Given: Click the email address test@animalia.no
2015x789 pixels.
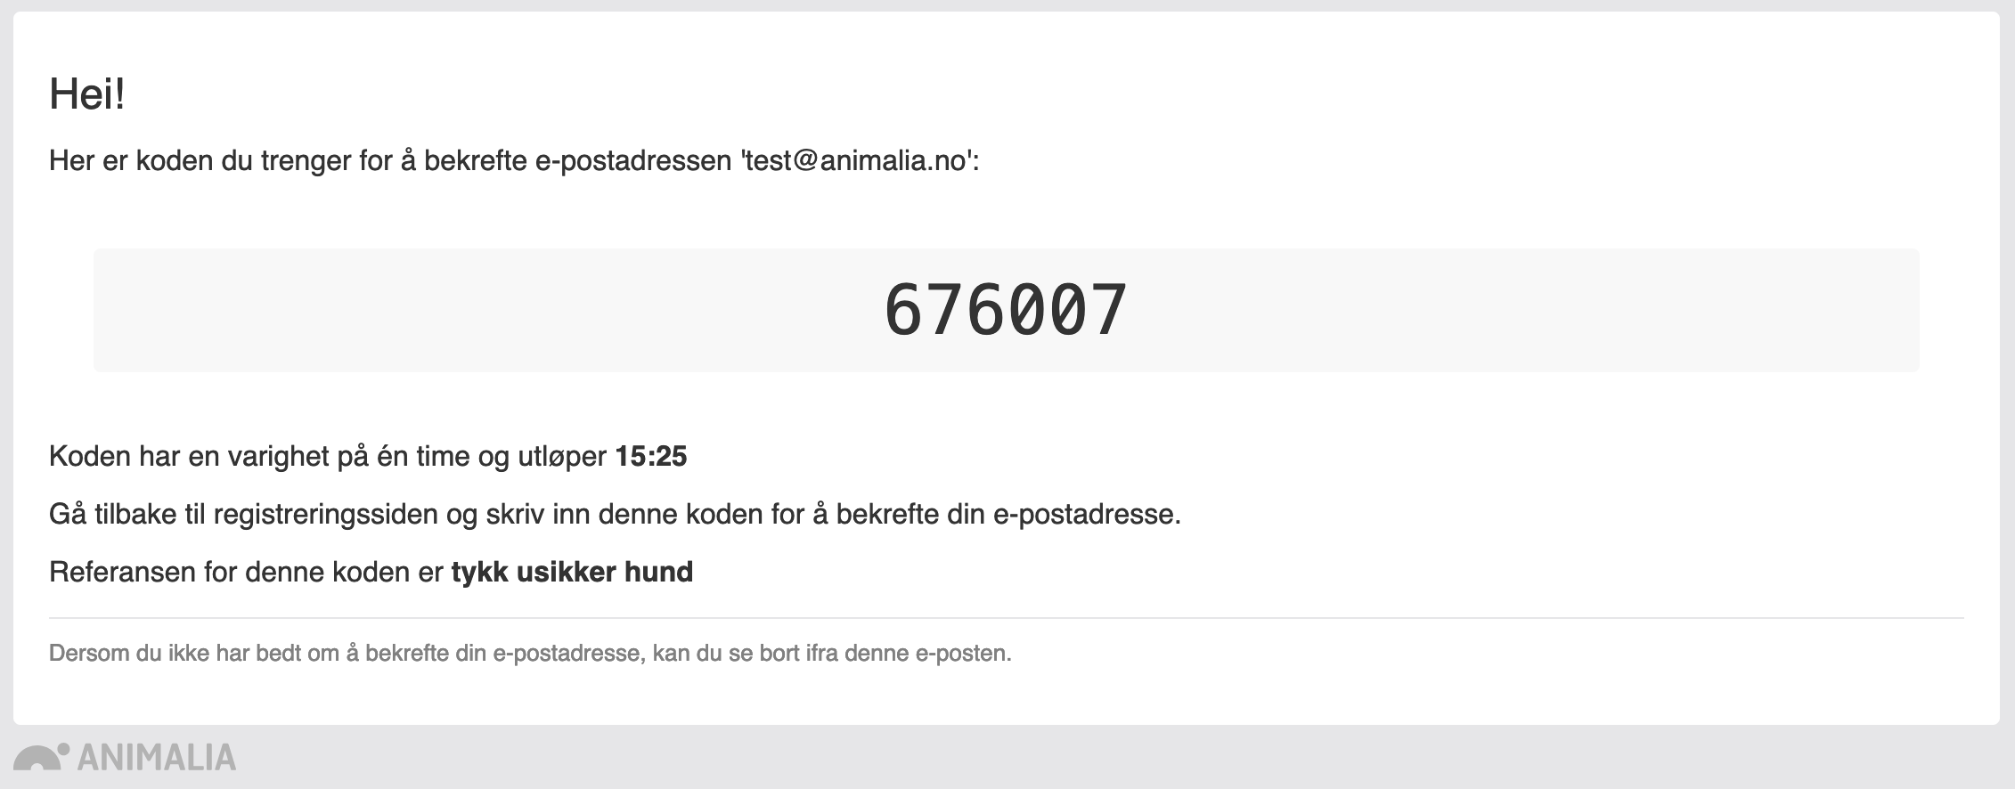Looking at the screenshot, I should click(x=857, y=161).
